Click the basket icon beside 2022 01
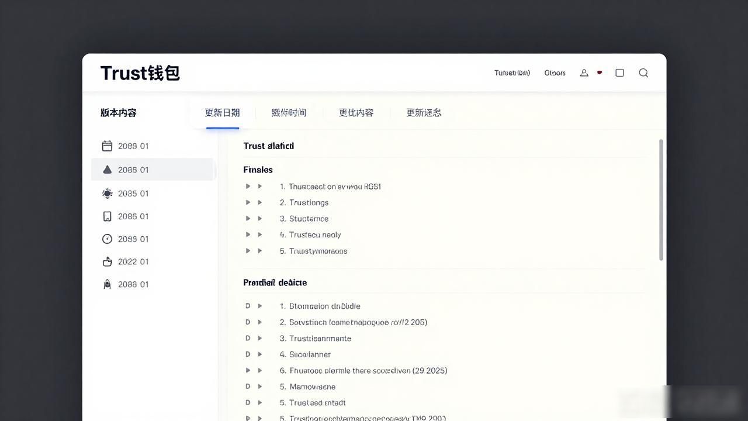The width and height of the screenshot is (748, 421). [107, 261]
